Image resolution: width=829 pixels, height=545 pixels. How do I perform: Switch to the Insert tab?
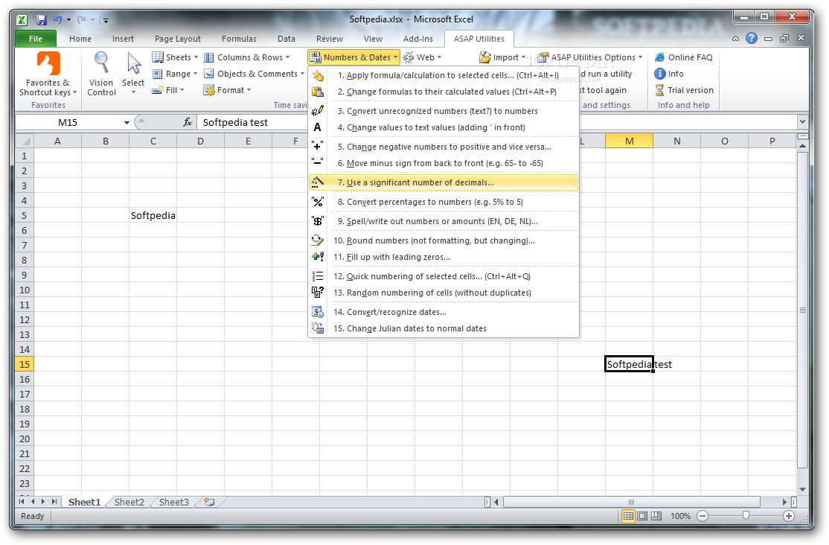[x=124, y=39]
